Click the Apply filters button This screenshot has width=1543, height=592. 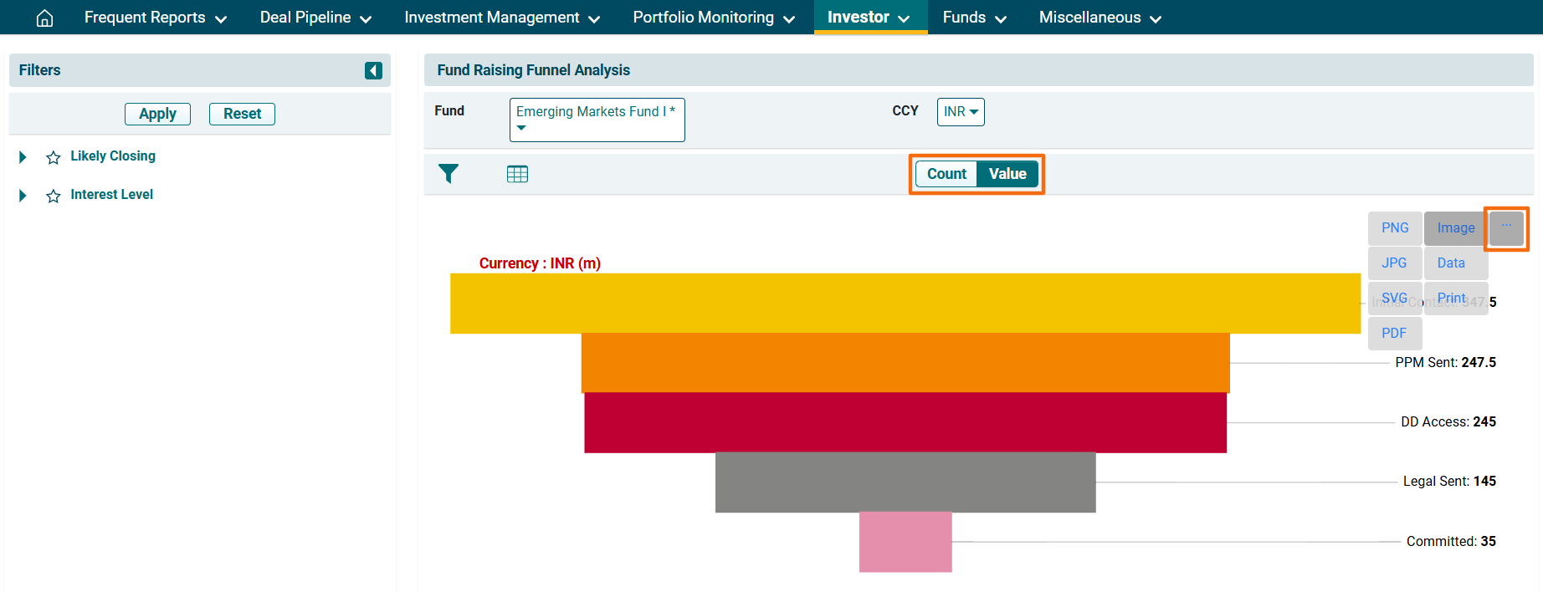click(x=157, y=114)
